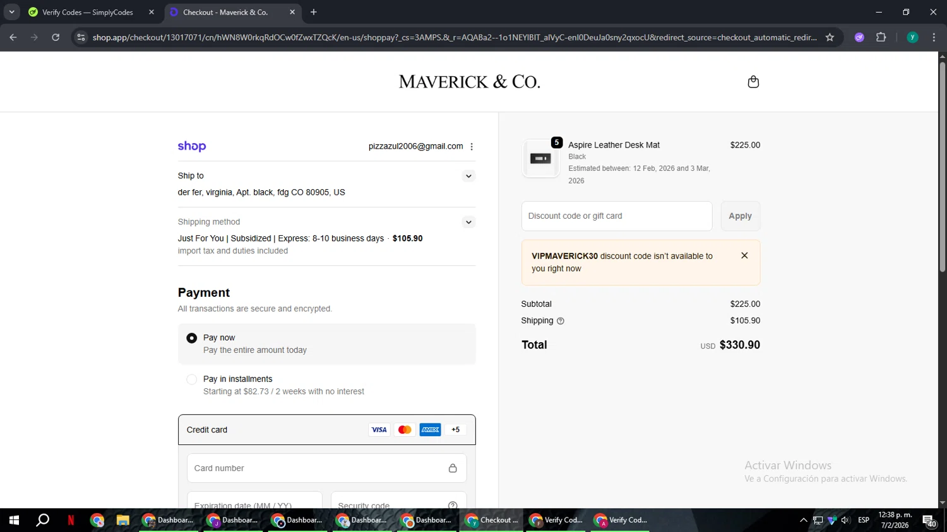The image size is (947, 532).
Task: Switch to the Verify Codes SimplyCodes tab
Action: (x=88, y=12)
